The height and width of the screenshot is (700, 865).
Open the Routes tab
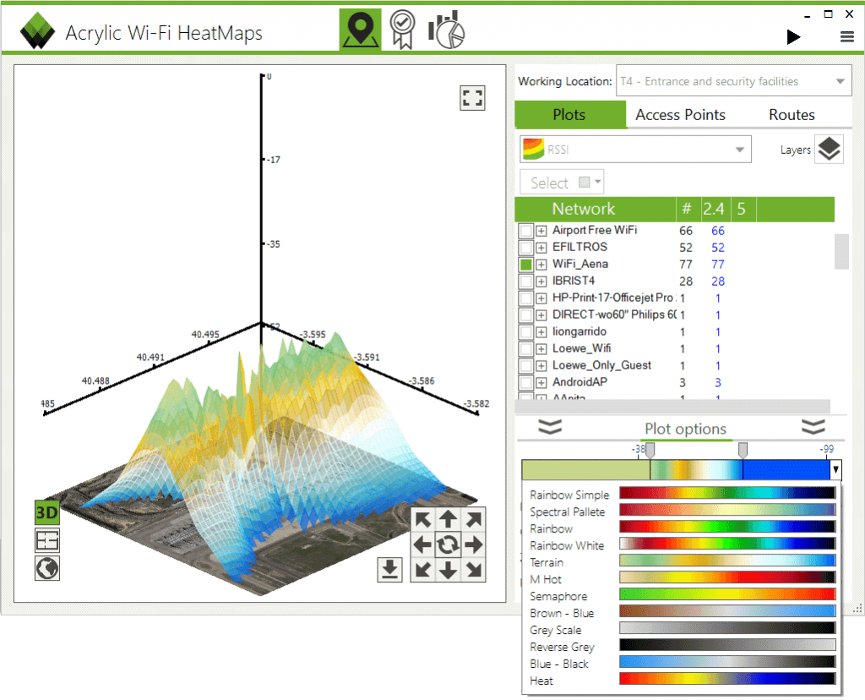792,114
